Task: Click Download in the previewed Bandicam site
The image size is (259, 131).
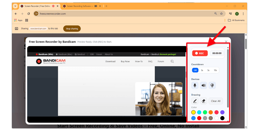Action: click(110, 61)
